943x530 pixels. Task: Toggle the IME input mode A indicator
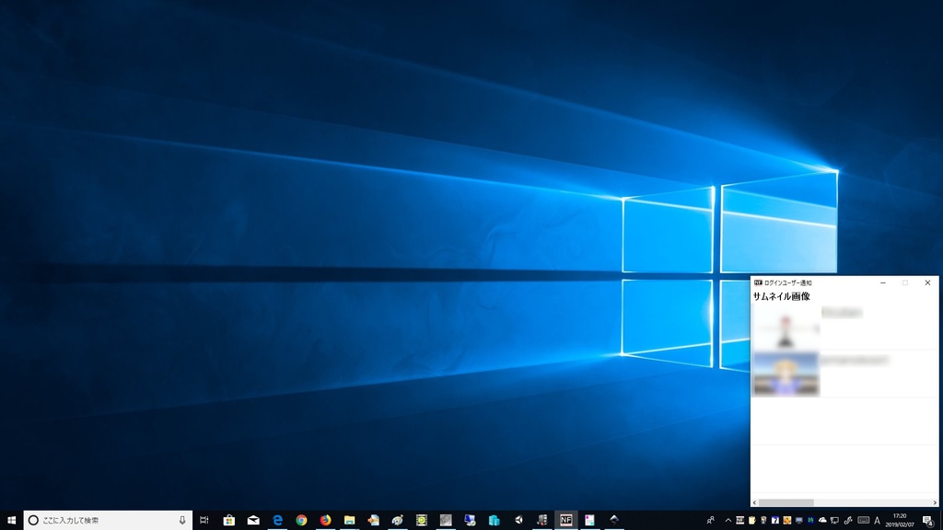click(877, 521)
